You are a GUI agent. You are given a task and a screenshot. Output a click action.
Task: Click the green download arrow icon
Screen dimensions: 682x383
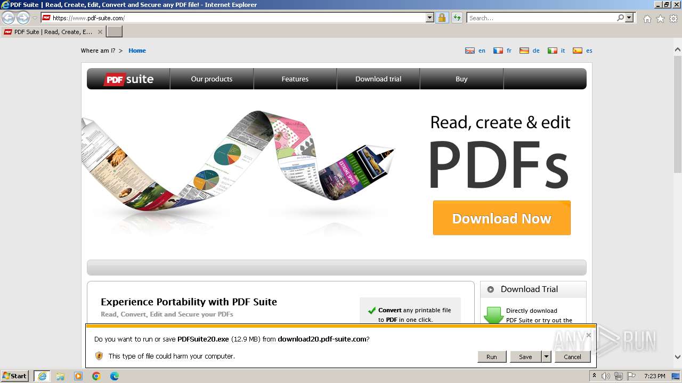(x=493, y=315)
